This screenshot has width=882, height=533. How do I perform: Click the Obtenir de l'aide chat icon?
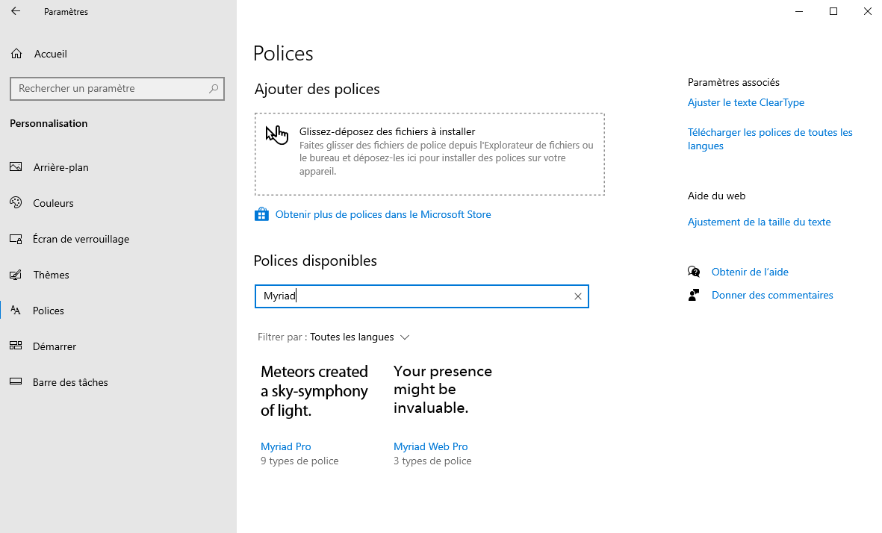[x=694, y=272]
